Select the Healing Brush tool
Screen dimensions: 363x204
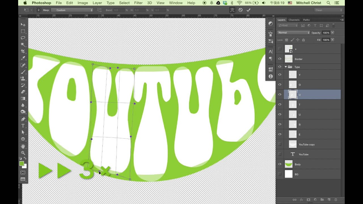23,65
